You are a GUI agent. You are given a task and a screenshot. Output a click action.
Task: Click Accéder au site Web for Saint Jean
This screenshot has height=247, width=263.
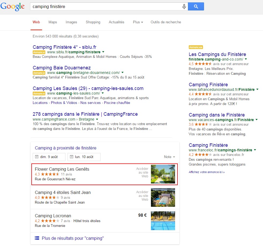click(x=142, y=196)
